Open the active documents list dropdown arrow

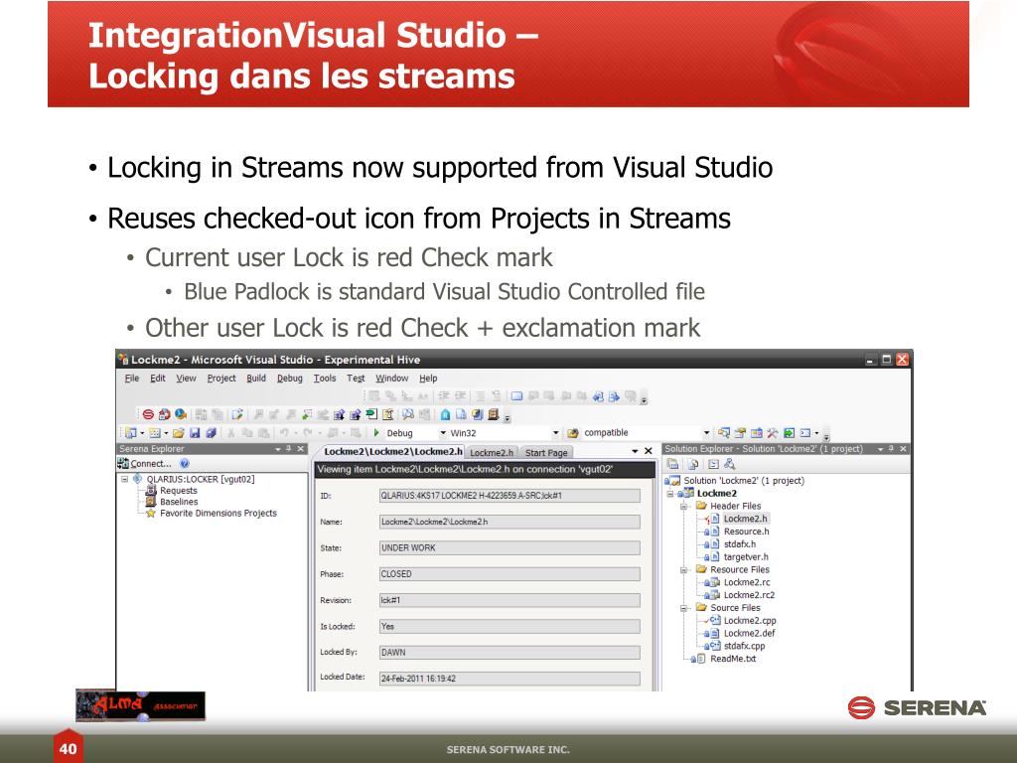(635, 451)
